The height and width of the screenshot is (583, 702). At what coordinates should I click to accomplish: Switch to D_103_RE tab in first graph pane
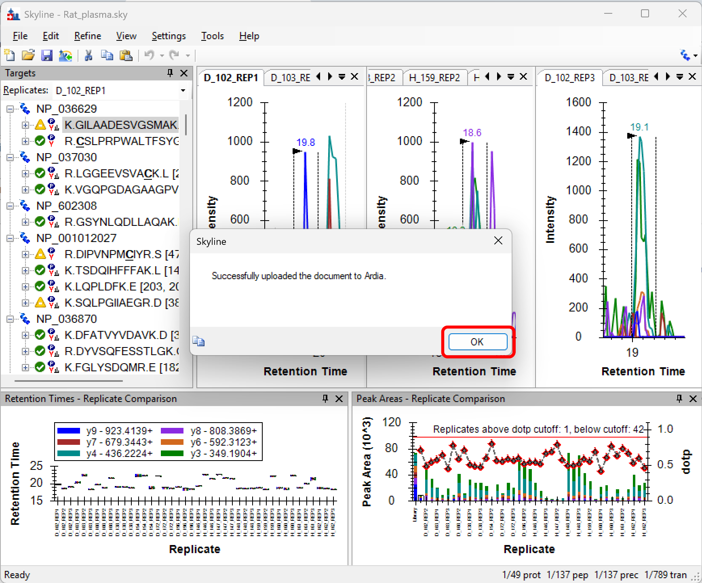click(x=290, y=78)
